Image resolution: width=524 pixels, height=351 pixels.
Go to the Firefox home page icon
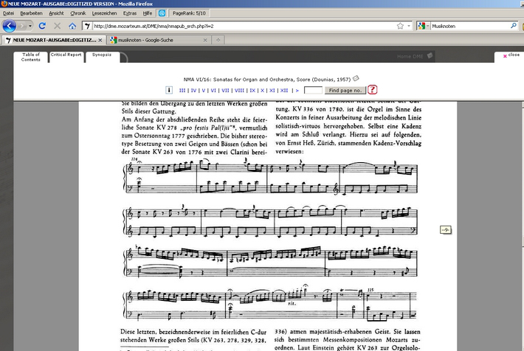coord(72,26)
